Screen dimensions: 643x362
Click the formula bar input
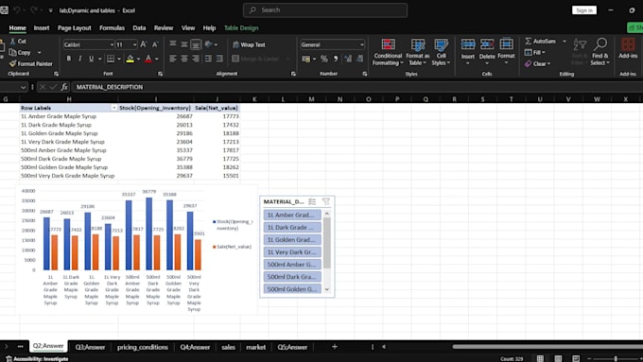click(x=356, y=87)
